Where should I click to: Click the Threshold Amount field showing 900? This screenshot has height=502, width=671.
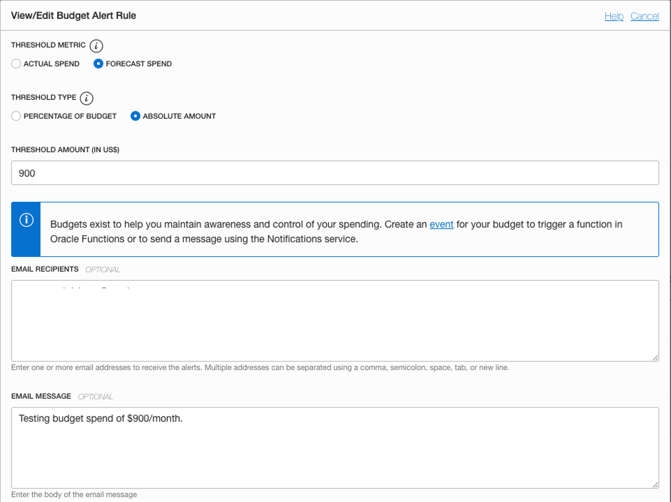335,173
